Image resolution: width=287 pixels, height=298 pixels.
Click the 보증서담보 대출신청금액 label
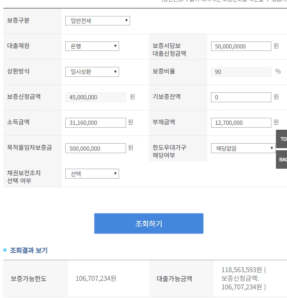(x=169, y=50)
